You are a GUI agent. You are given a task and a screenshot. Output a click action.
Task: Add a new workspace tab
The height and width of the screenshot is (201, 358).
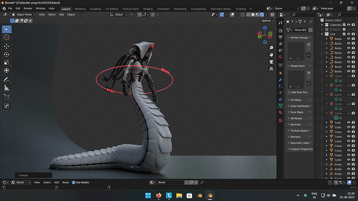(251, 9)
